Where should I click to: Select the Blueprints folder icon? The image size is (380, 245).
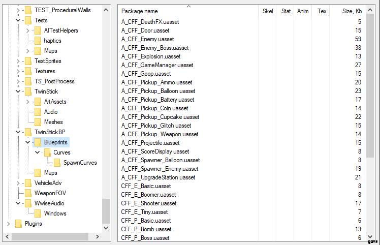coord(38,142)
